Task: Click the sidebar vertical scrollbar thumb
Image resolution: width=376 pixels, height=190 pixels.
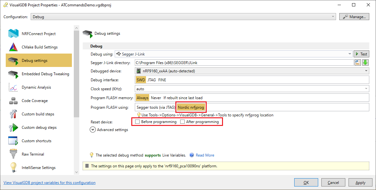Action: [x=76, y=74]
